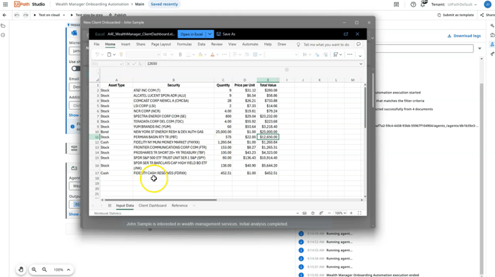Open the user avatar menu in Studio
Viewport: 495px width, 277px height.
click(488, 5)
